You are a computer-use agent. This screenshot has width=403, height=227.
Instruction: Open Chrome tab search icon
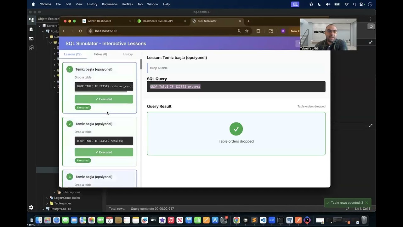pyautogui.click(x=270, y=31)
